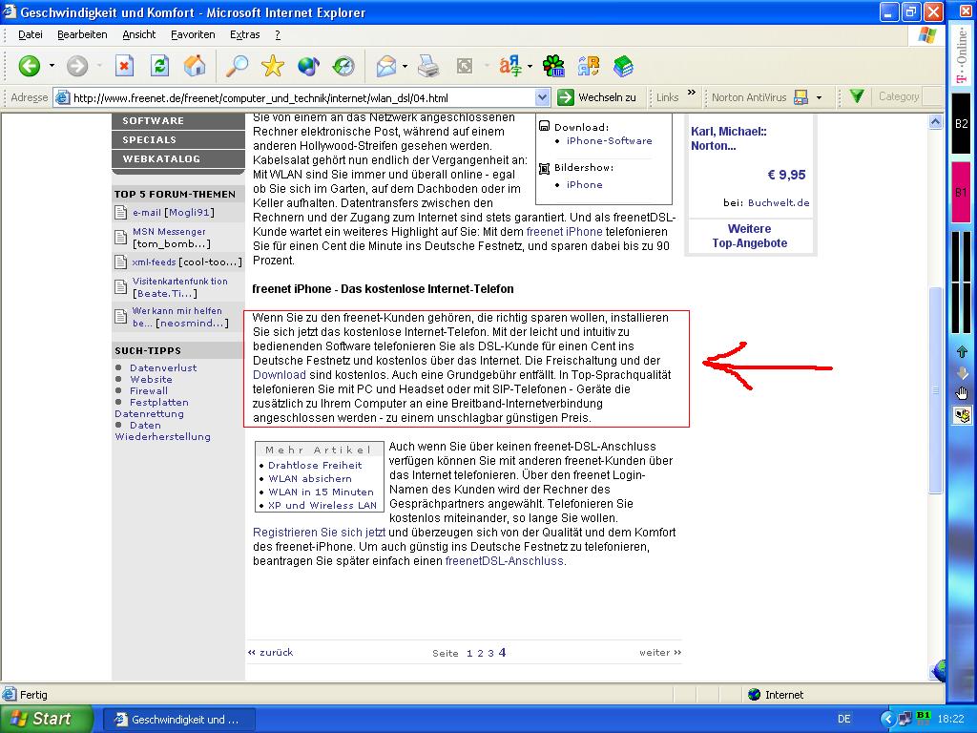This screenshot has width=977, height=733.
Task: Open the Buchwelt.de shop link
Action: pyautogui.click(x=779, y=202)
